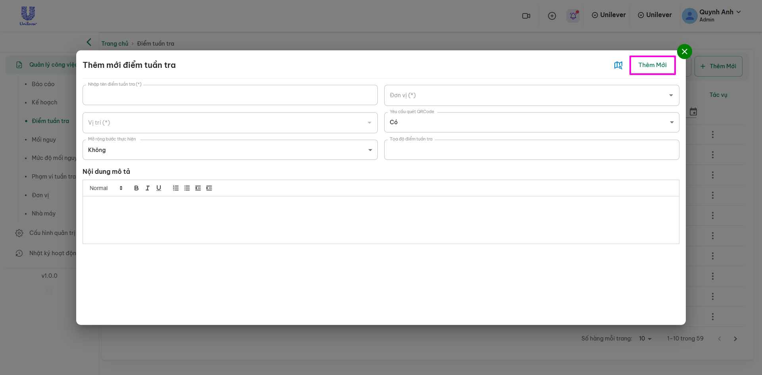Insert an ordered numbered list

176,188
